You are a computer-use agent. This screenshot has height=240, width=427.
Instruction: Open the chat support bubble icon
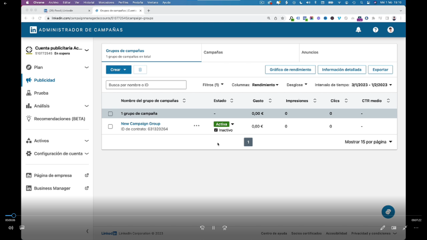coord(388,212)
